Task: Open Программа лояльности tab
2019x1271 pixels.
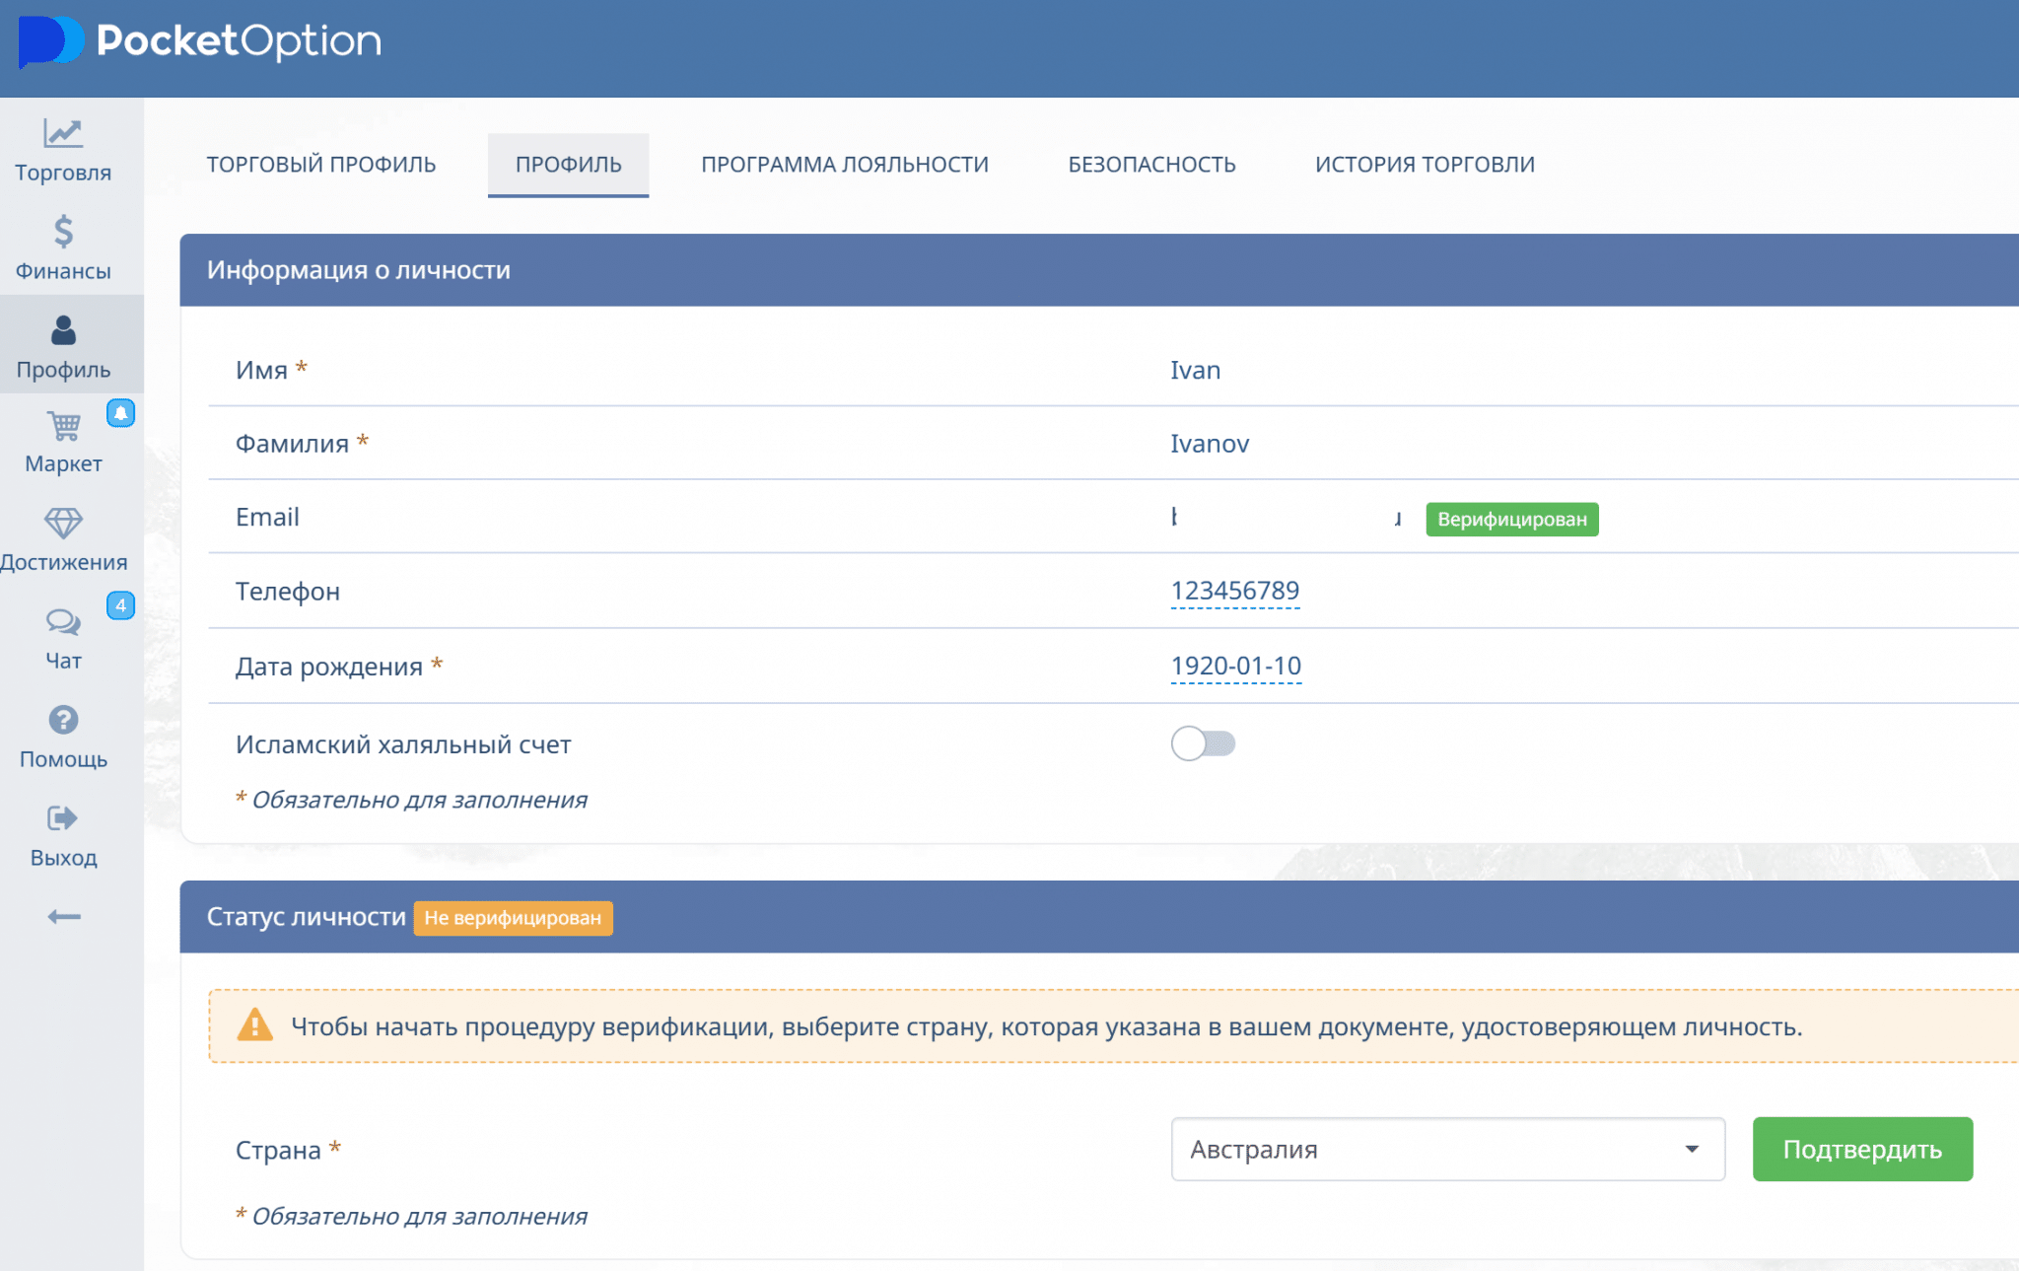Action: pyautogui.click(x=845, y=165)
